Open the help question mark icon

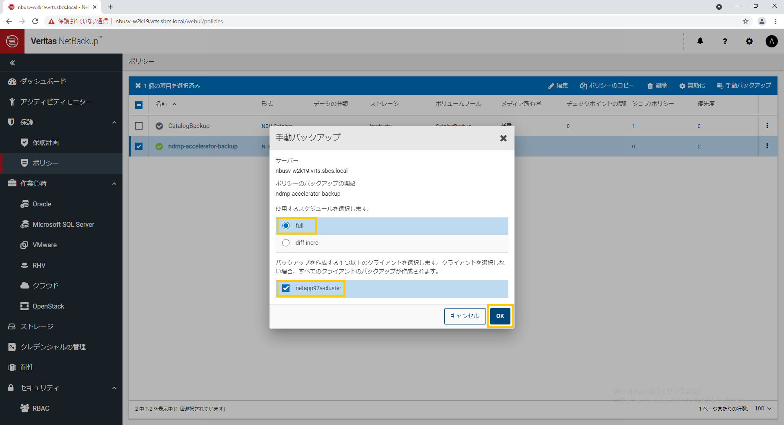point(725,41)
